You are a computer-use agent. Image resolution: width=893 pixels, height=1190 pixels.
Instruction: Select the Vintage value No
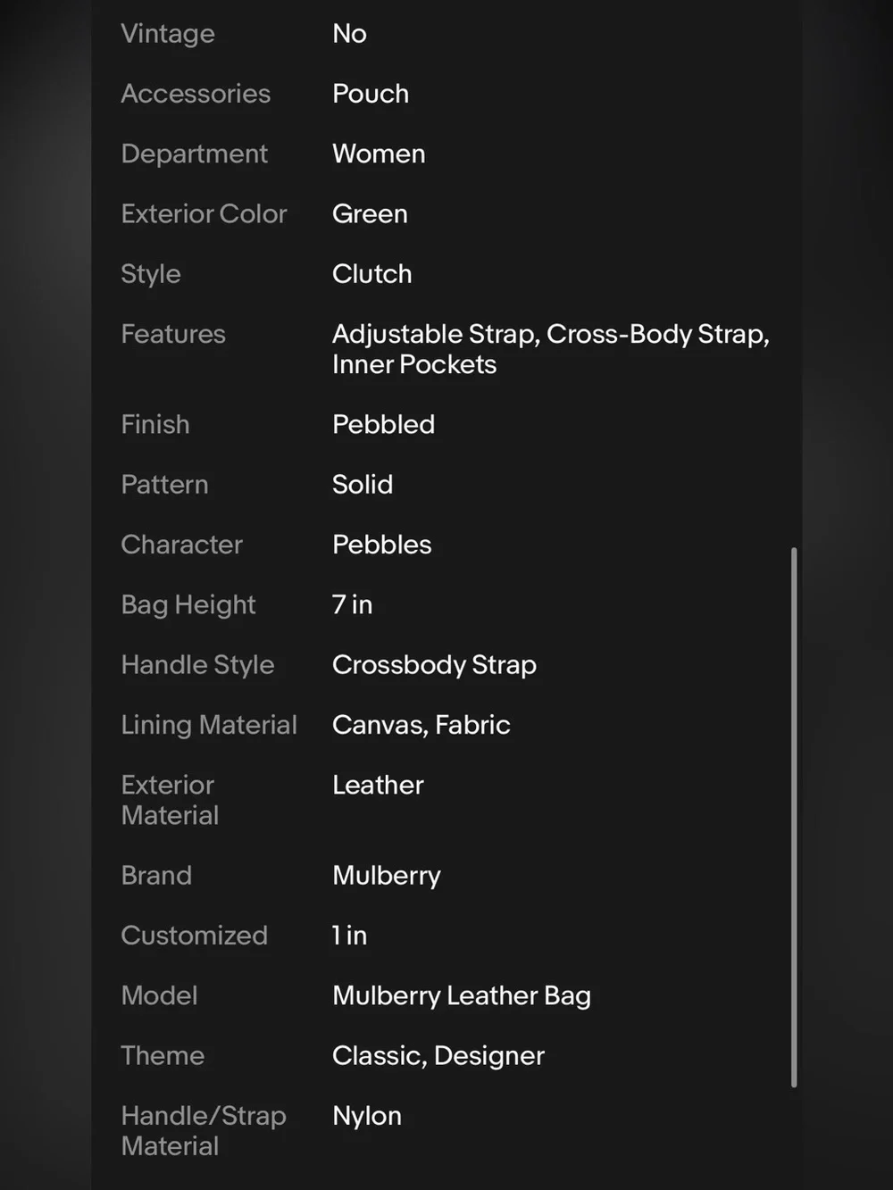[x=349, y=34]
